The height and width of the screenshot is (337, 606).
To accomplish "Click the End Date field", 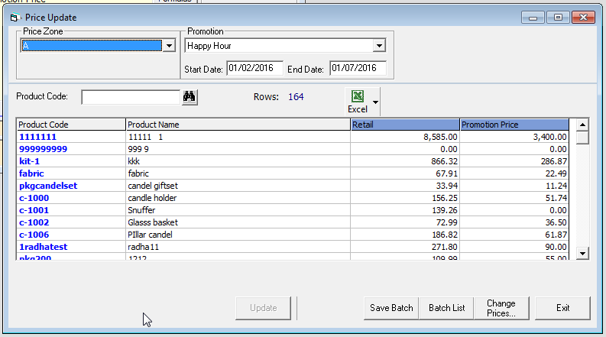I will [x=358, y=68].
